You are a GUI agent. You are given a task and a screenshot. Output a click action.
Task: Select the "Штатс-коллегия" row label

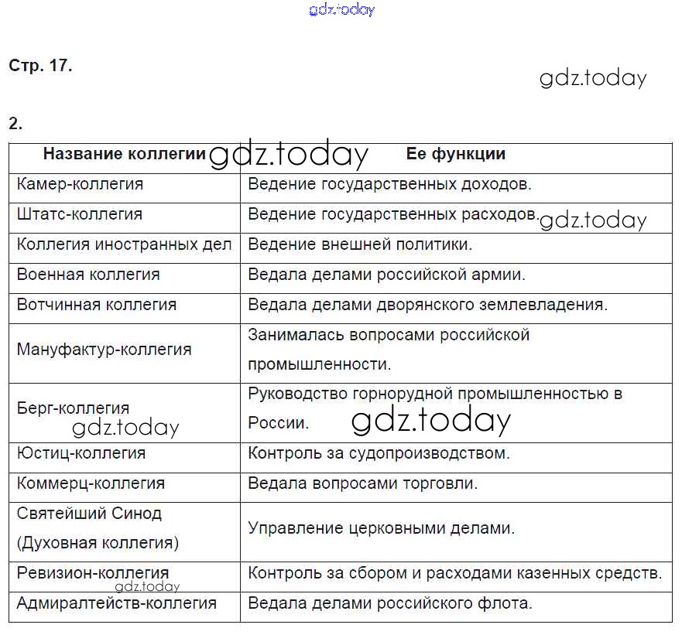(x=80, y=214)
